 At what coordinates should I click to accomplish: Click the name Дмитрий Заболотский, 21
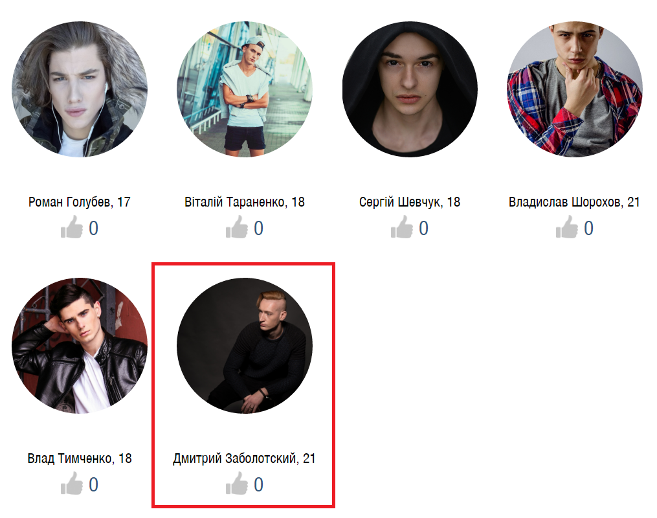tap(244, 458)
